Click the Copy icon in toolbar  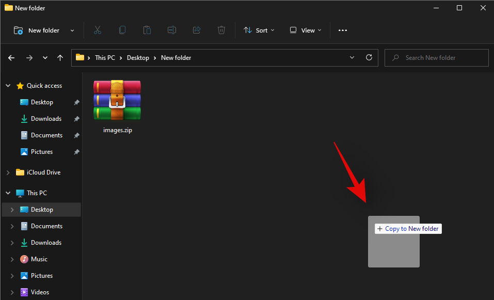point(122,30)
